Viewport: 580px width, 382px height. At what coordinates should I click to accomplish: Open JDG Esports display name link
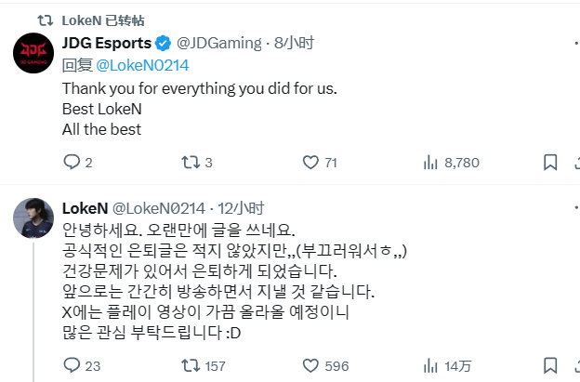tap(105, 42)
